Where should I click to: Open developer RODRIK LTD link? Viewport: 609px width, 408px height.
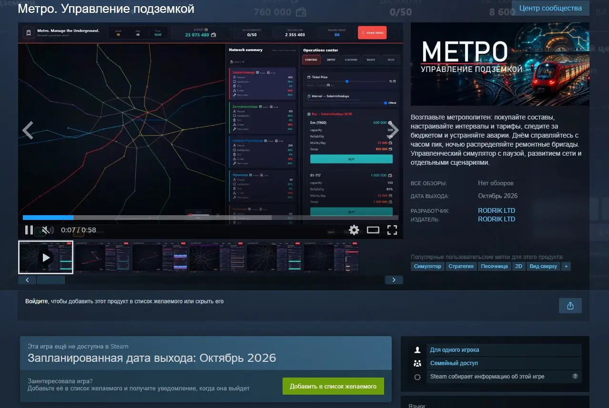pos(497,210)
